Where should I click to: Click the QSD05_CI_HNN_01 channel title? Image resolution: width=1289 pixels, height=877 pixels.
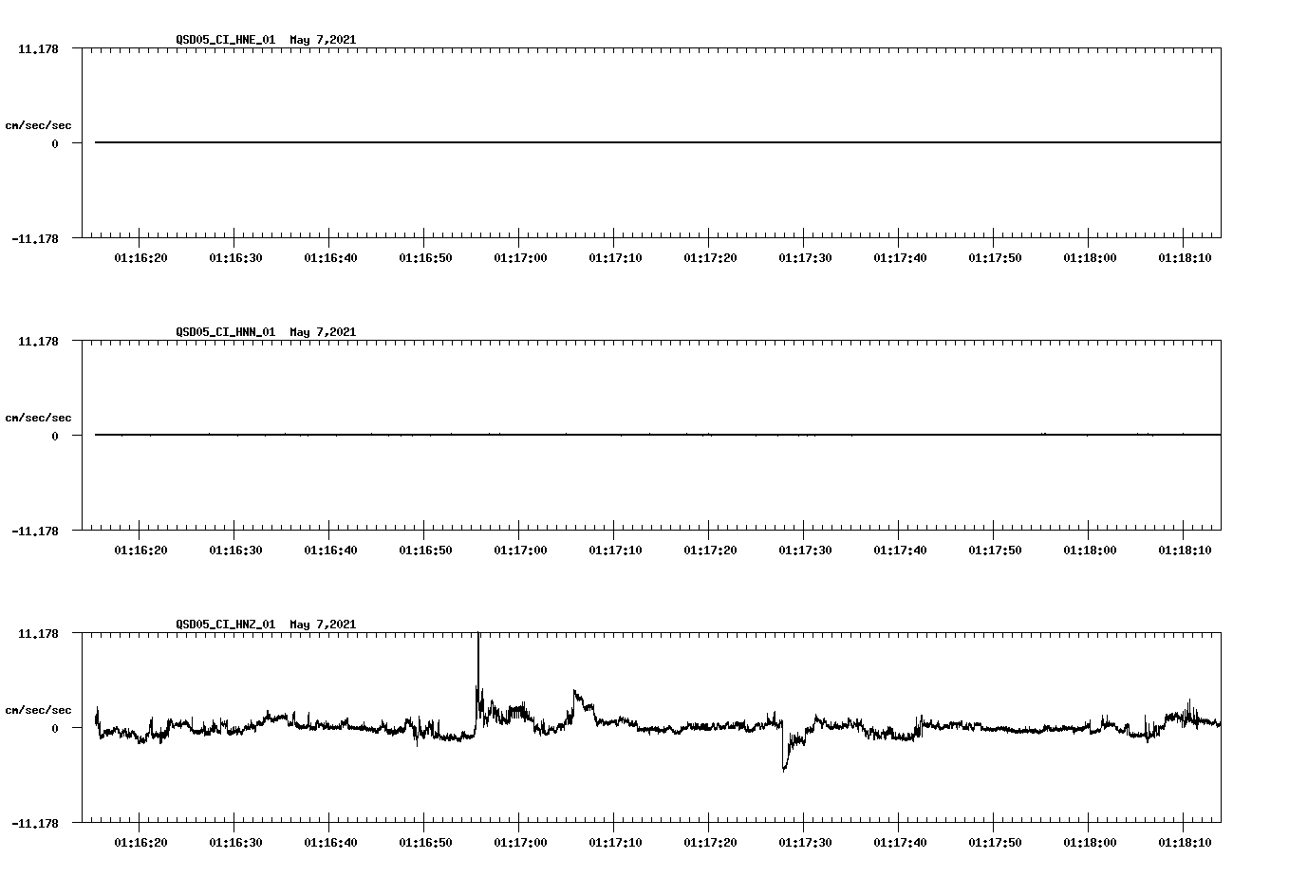click(x=225, y=332)
